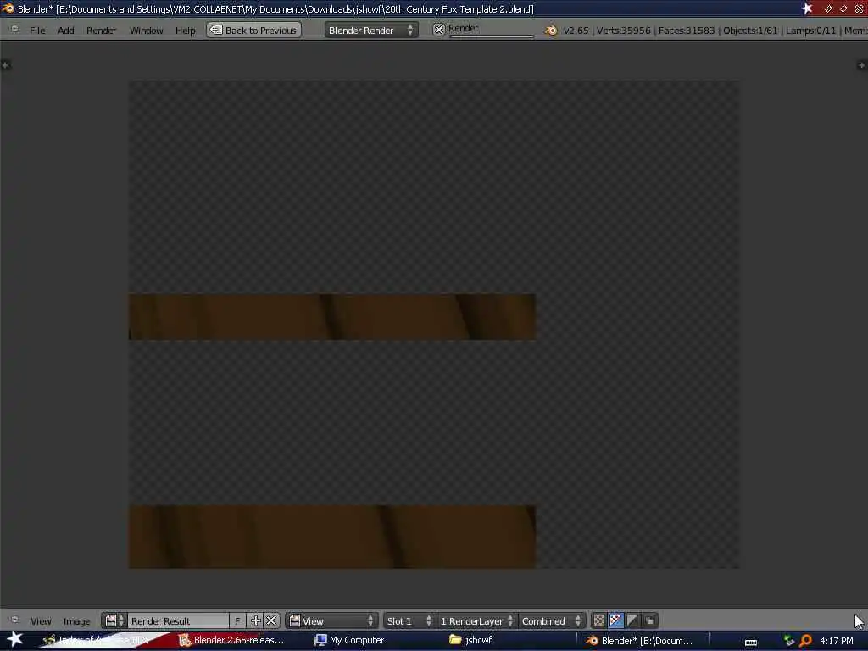Expand the left region toggle plus icon

[x=6, y=65]
